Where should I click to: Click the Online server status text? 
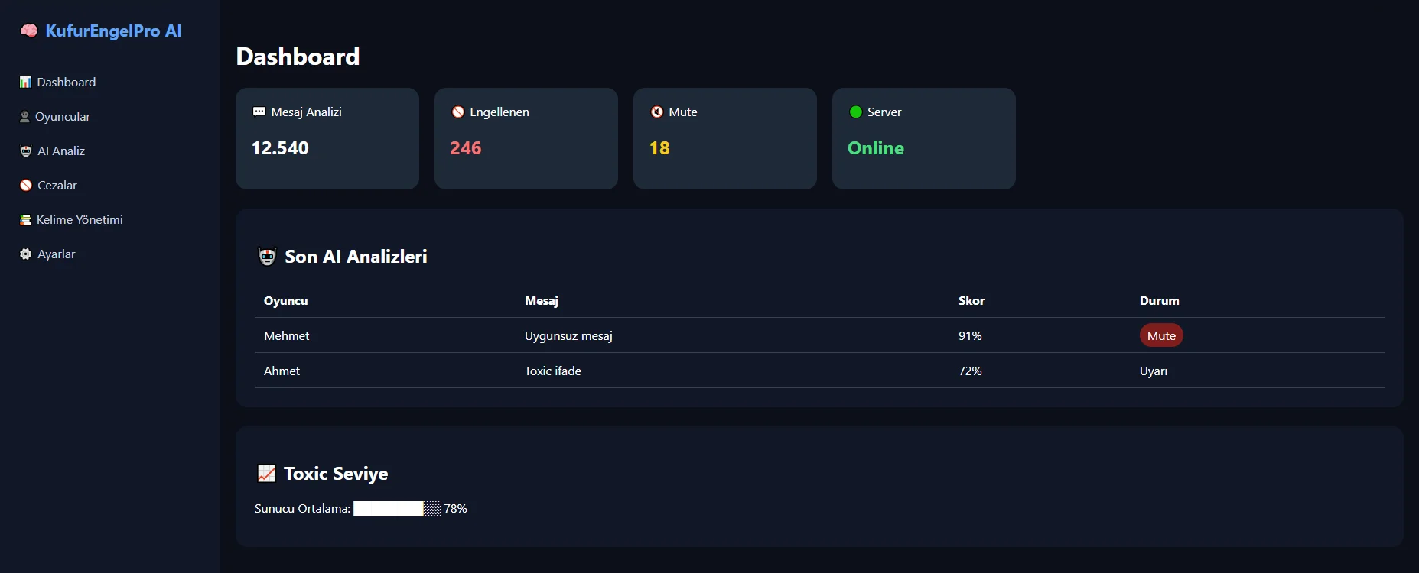tap(876, 148)
